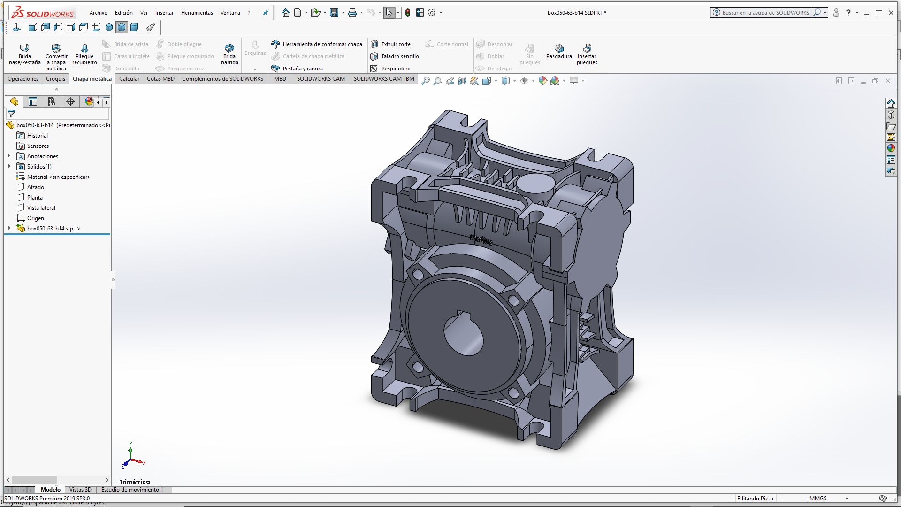The image size is (901, 507).
Task: Expand the box050-63-b14.stp feature node
Action: pos(9,228)
